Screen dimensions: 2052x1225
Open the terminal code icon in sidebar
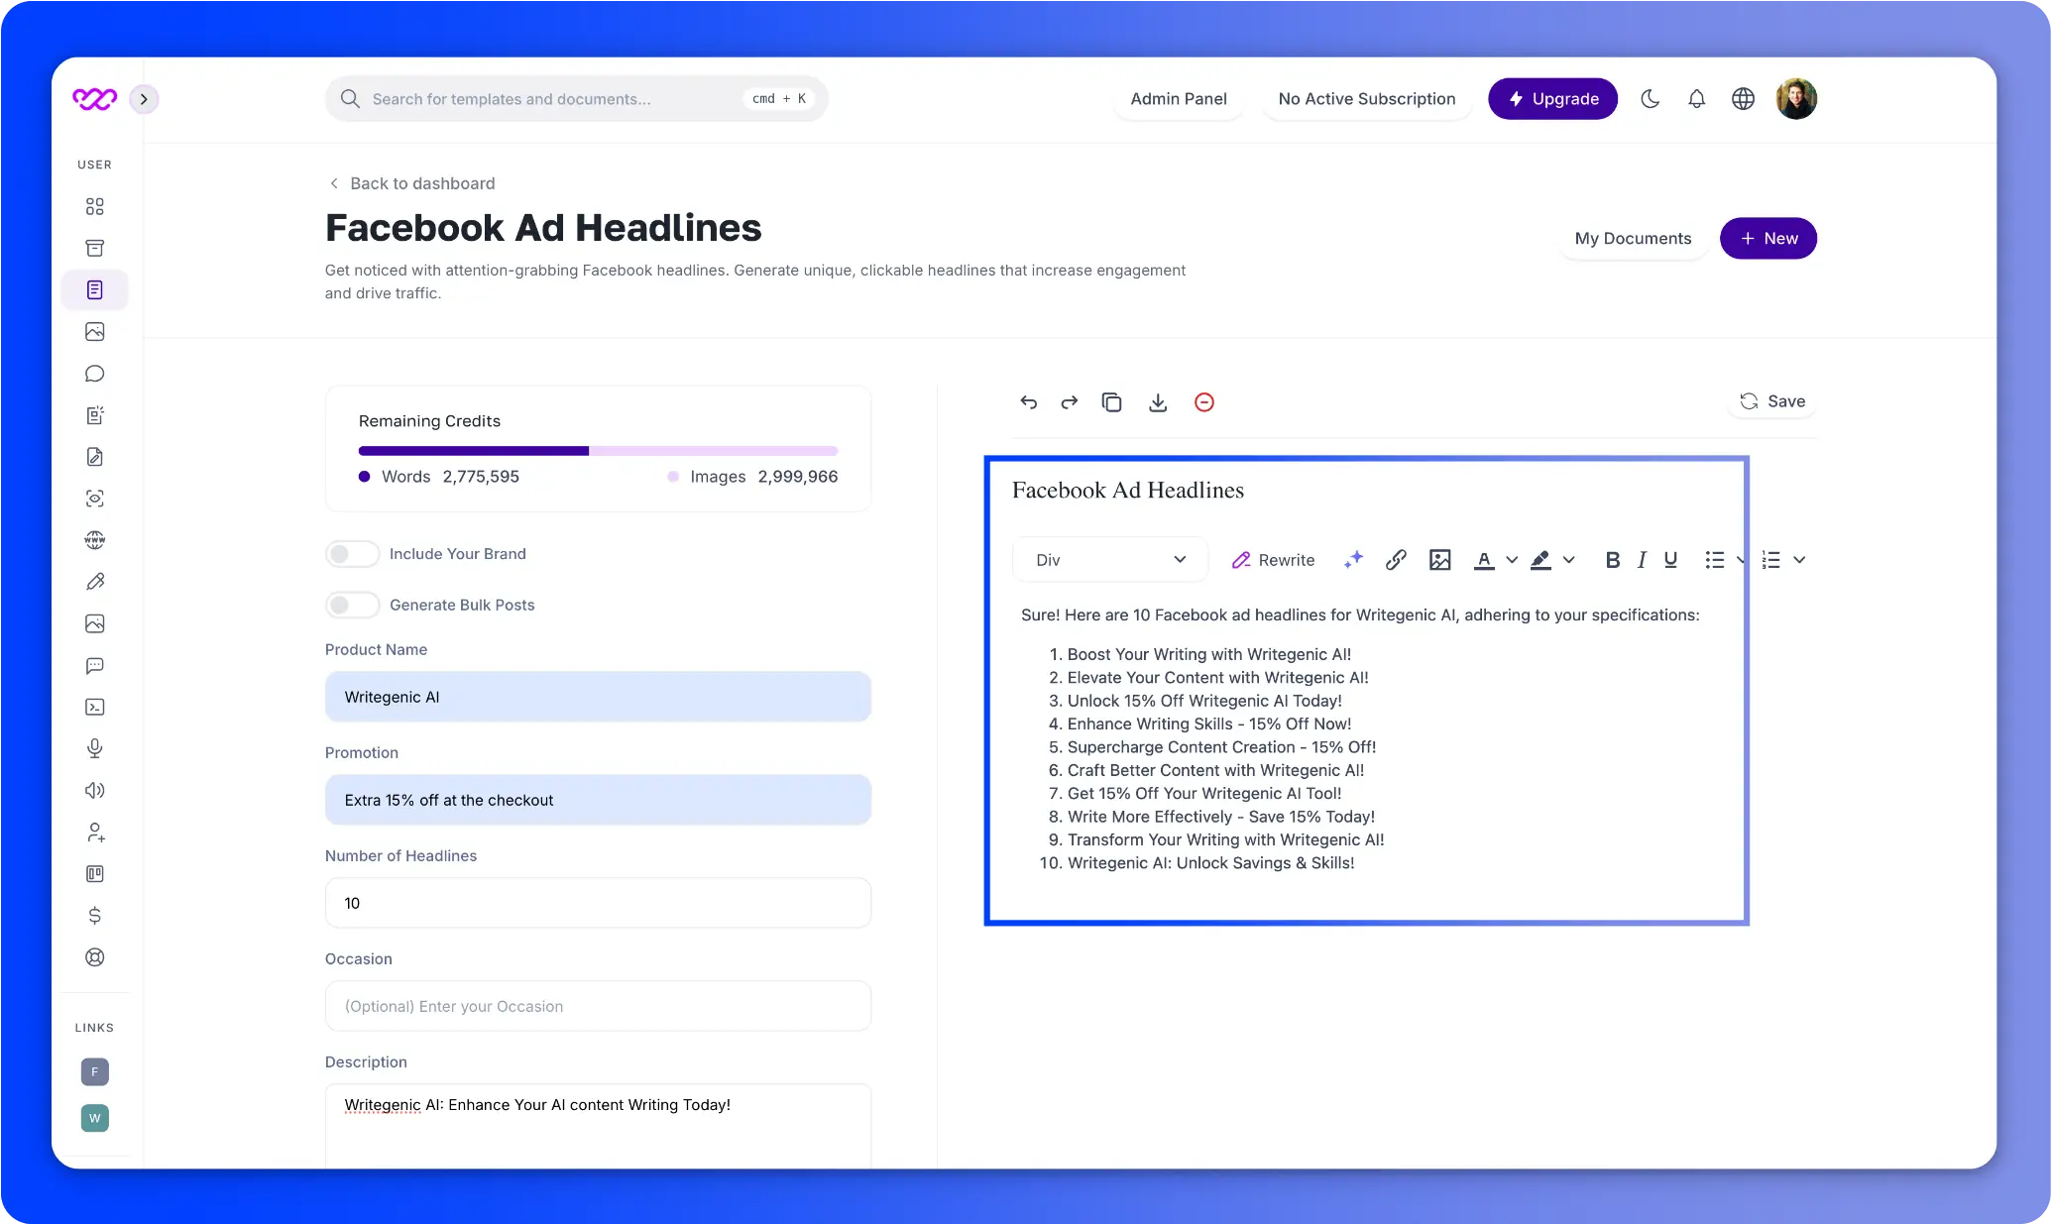coord(94,707)
